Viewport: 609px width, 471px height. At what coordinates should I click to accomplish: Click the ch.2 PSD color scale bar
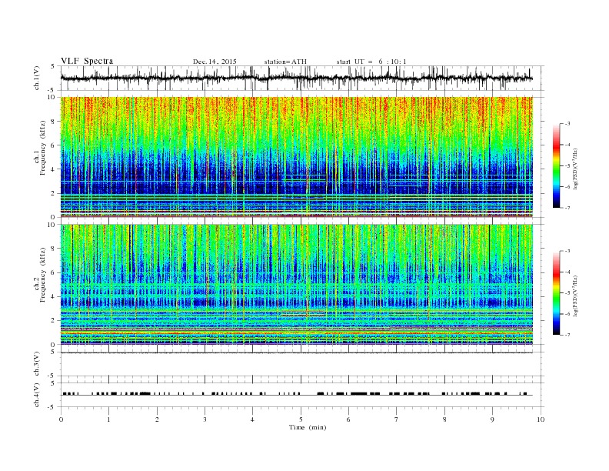click(x=557, y=292)
